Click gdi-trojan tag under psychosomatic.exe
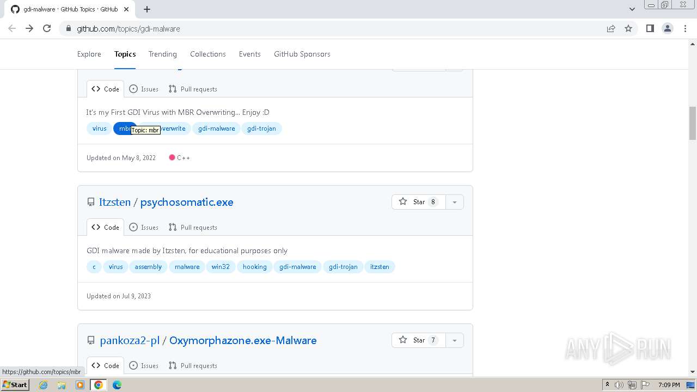The height and width of the screenshot is (392, 697). pos(343,267)
